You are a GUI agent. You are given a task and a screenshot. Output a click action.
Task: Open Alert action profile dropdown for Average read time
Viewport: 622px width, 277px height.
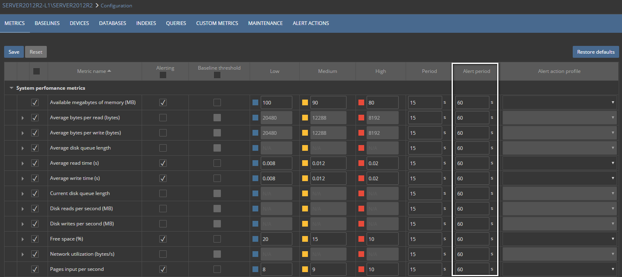(x=560, y=163)
